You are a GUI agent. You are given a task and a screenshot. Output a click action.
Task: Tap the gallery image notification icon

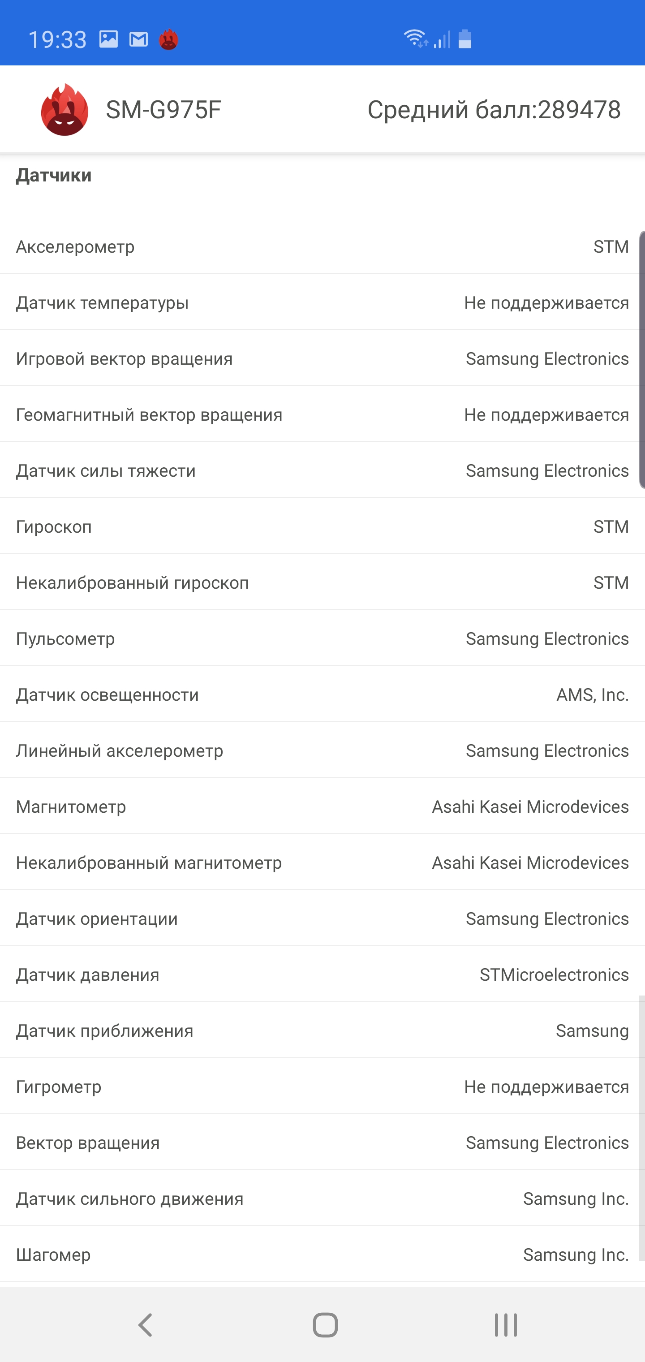pos(108,39)
